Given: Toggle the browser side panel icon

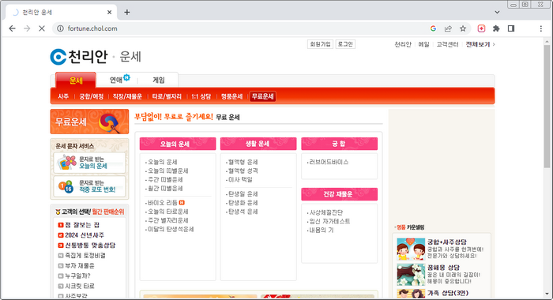Looking at the screenshot, I should [x=511, y=28].
